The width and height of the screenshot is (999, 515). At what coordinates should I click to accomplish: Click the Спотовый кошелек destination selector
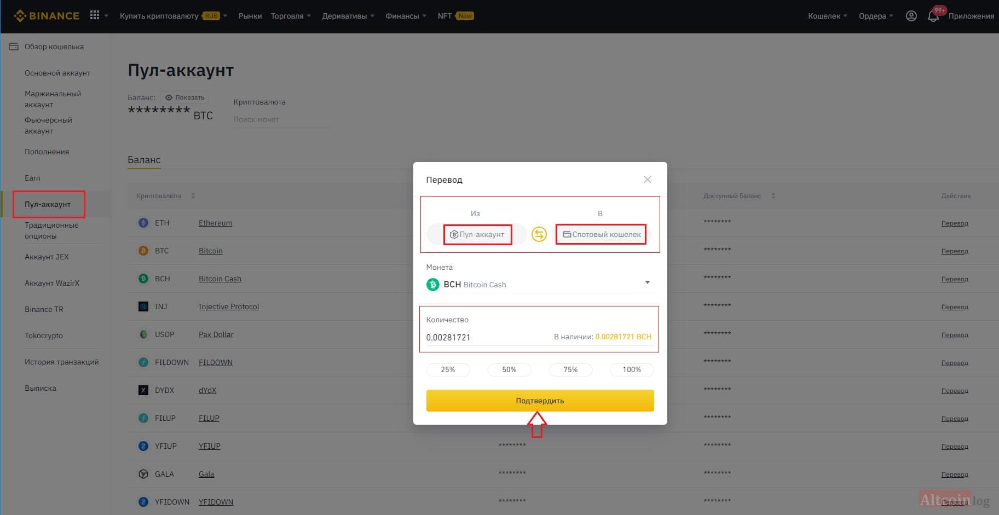602,234
